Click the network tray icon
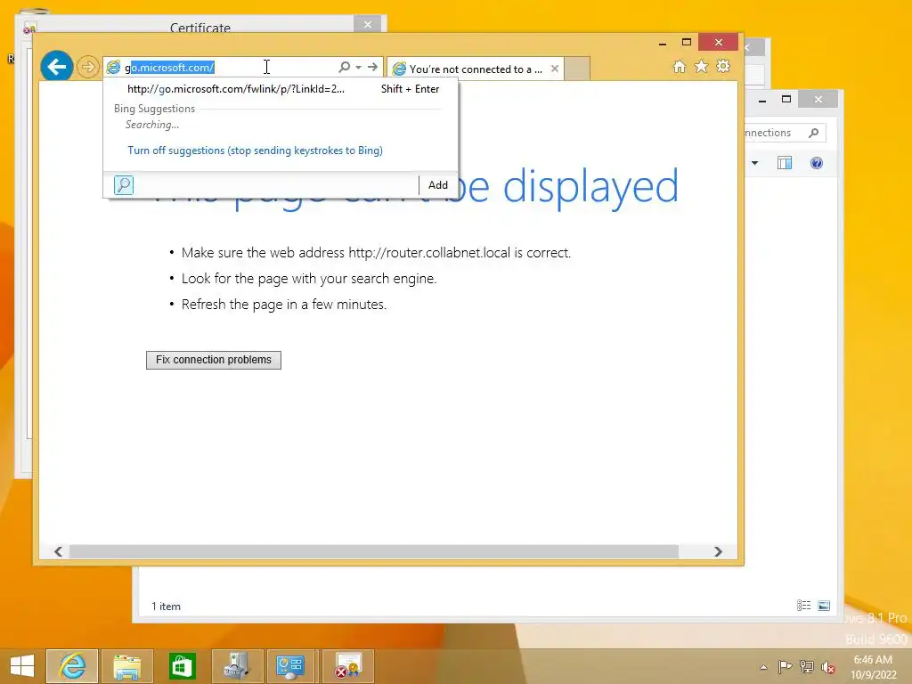 [x=807, y=666]
